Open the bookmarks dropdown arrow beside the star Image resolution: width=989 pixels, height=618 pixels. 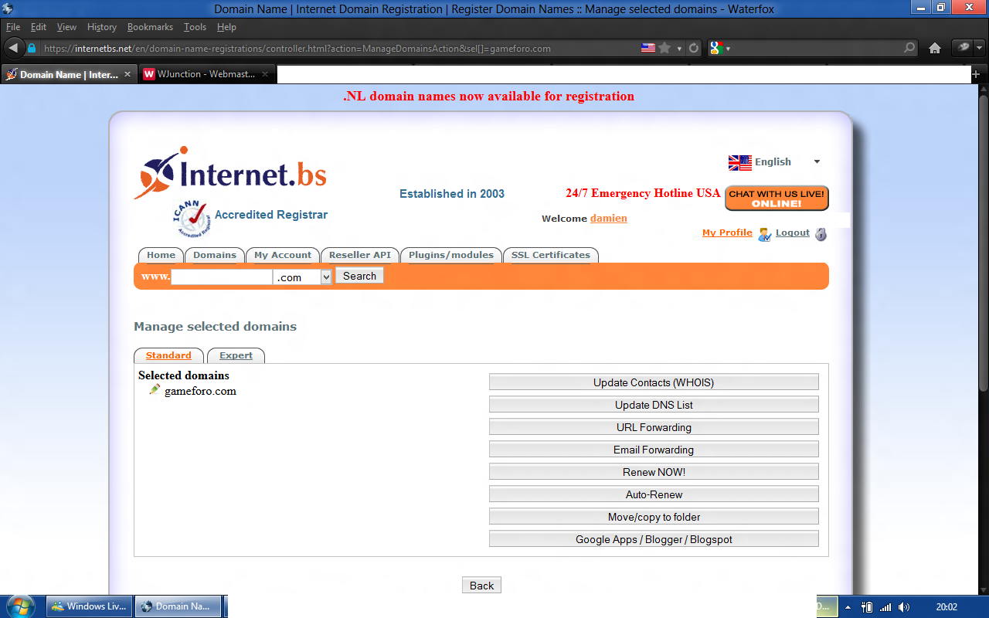(x=679, y=49)
